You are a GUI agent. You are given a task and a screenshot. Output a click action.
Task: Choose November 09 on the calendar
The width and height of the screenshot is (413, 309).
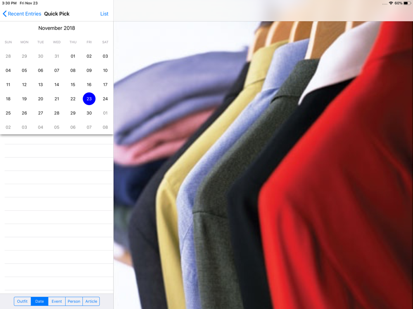[89, 70]
